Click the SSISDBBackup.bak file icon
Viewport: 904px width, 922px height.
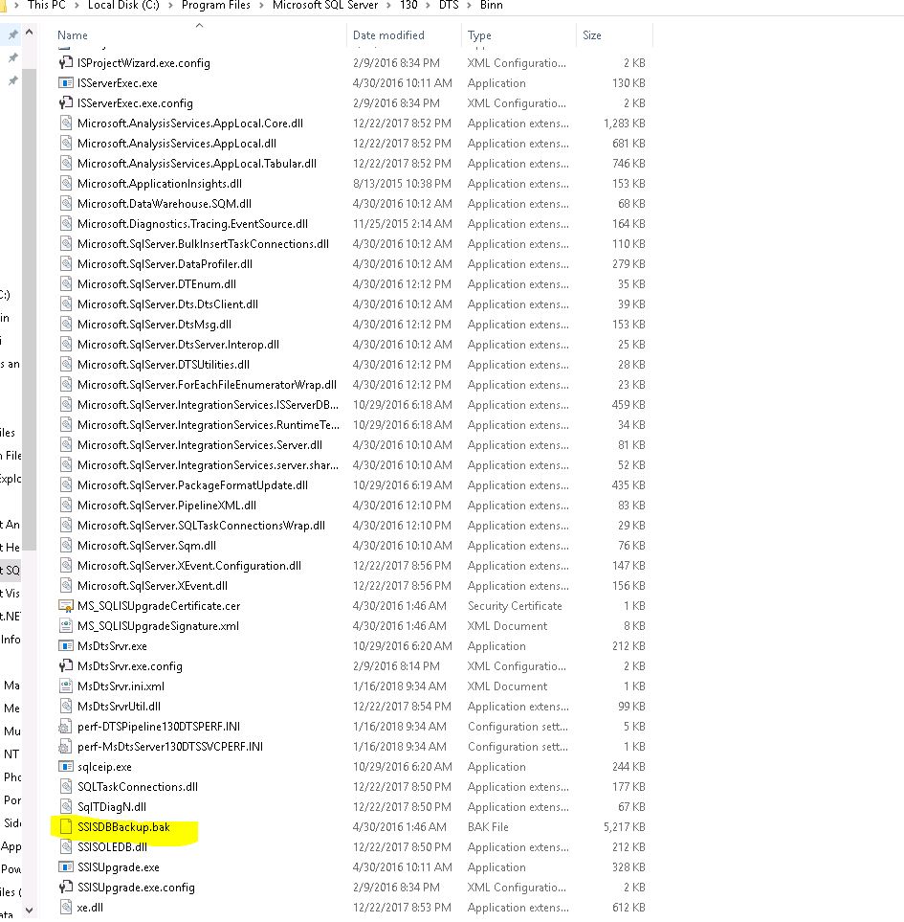[66, 826]
